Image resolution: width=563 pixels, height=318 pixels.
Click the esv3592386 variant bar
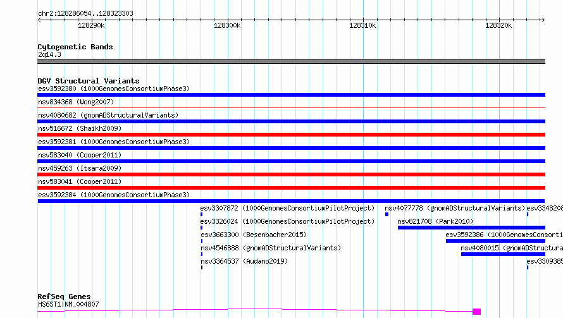click(495, 241)
